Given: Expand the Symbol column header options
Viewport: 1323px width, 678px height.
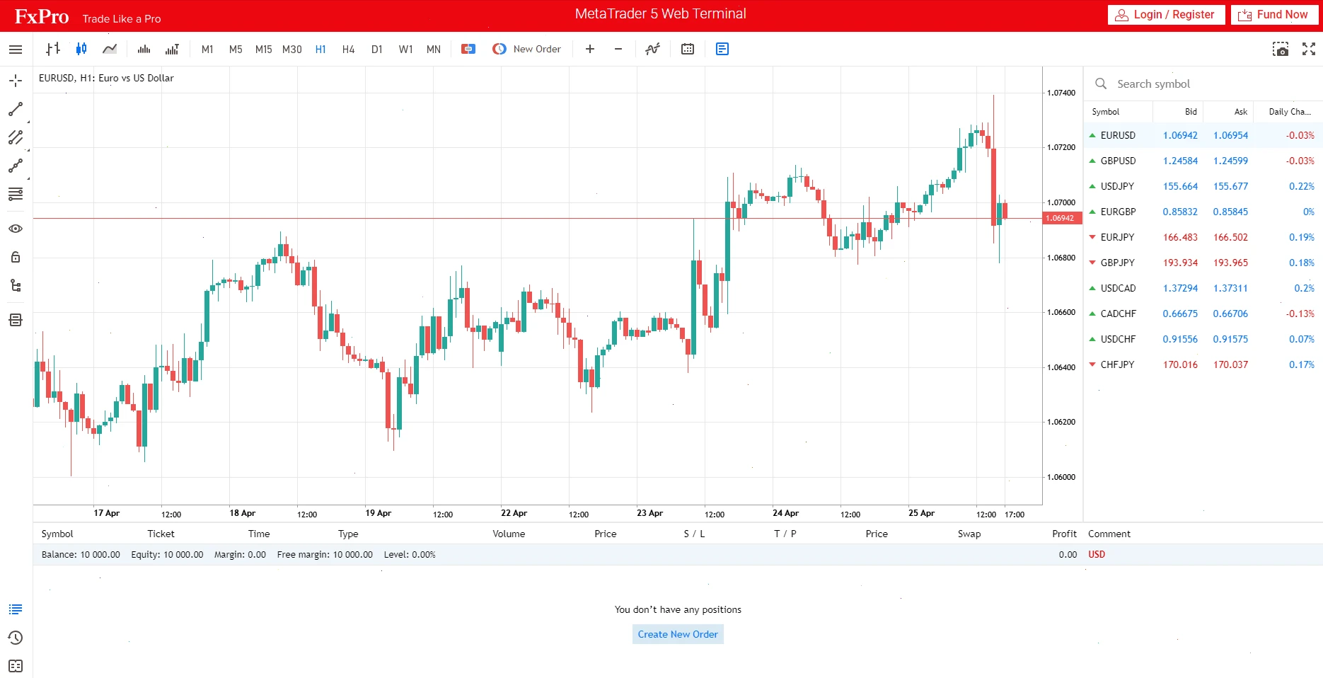Looking at the screenshot, I should (1106, 111).
